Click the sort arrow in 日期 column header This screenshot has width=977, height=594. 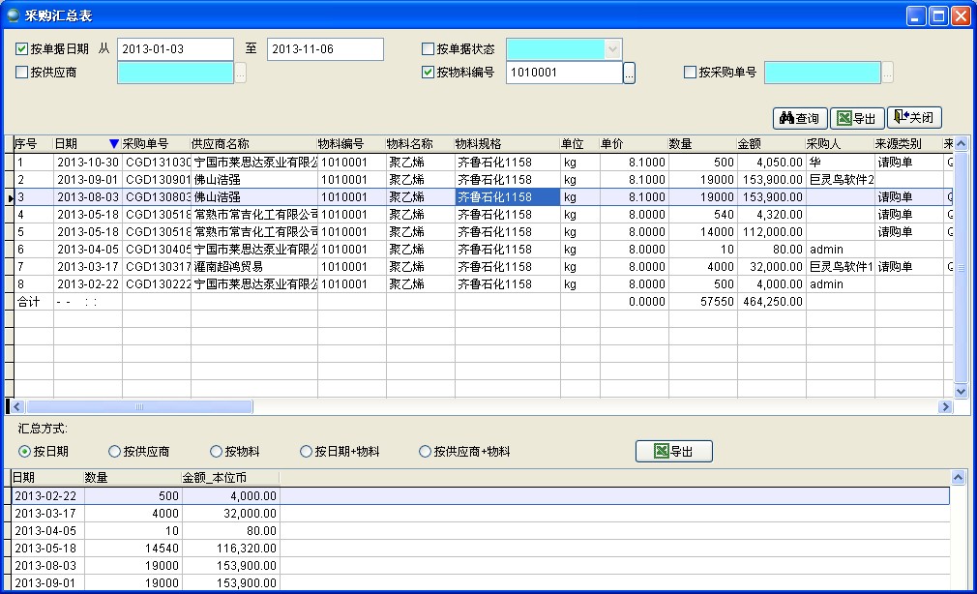pyautogui.click(x=114, y=144)
